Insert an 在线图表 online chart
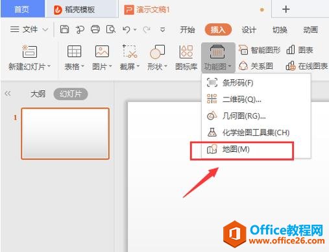Screen dimensions: 329x252 [307, 66]
